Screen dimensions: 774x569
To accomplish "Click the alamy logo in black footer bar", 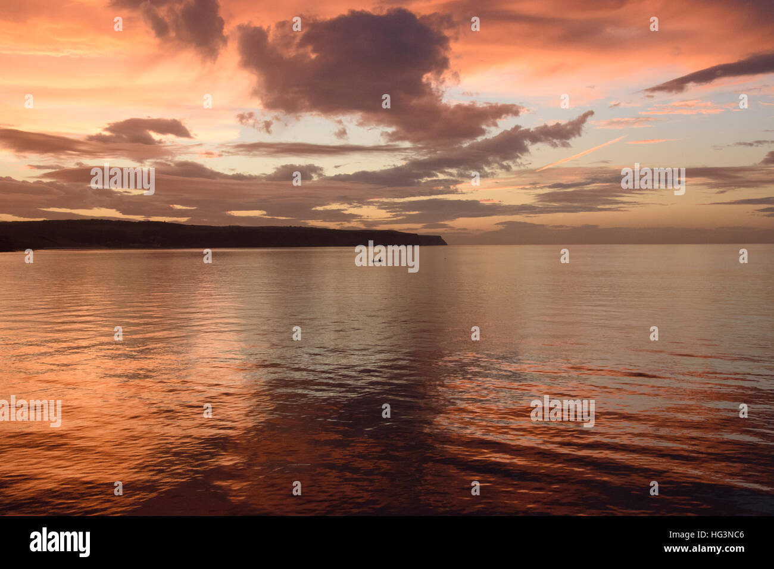I will (60, 542).
